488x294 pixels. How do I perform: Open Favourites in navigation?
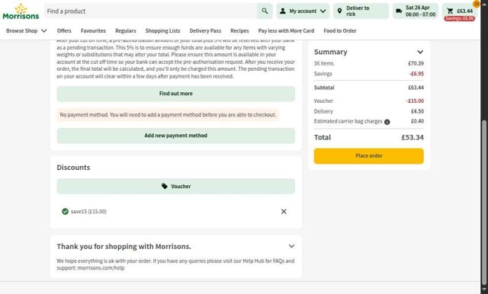coord(93,30)
